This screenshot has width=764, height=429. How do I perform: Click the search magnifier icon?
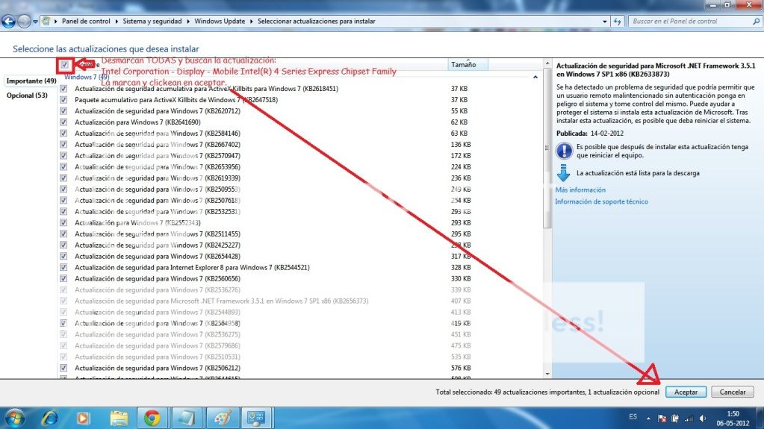pos(756,22)
